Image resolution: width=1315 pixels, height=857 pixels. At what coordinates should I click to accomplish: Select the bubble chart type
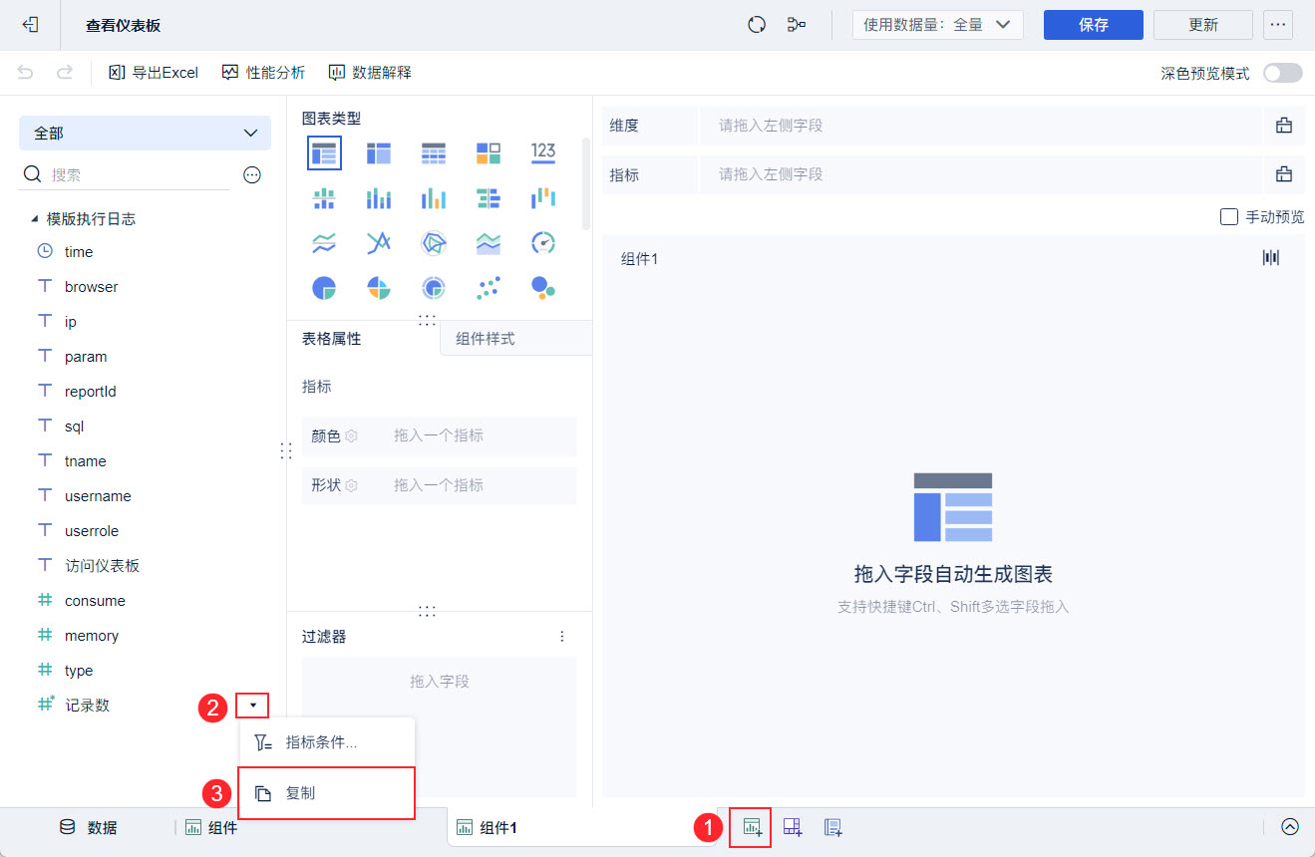pos(543,288)
